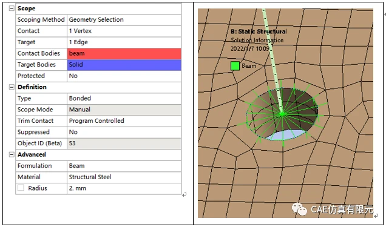This screenshot has height=227, width=386.
Task: Collapse the Advanced section
Action: click(x=12, y=154)
